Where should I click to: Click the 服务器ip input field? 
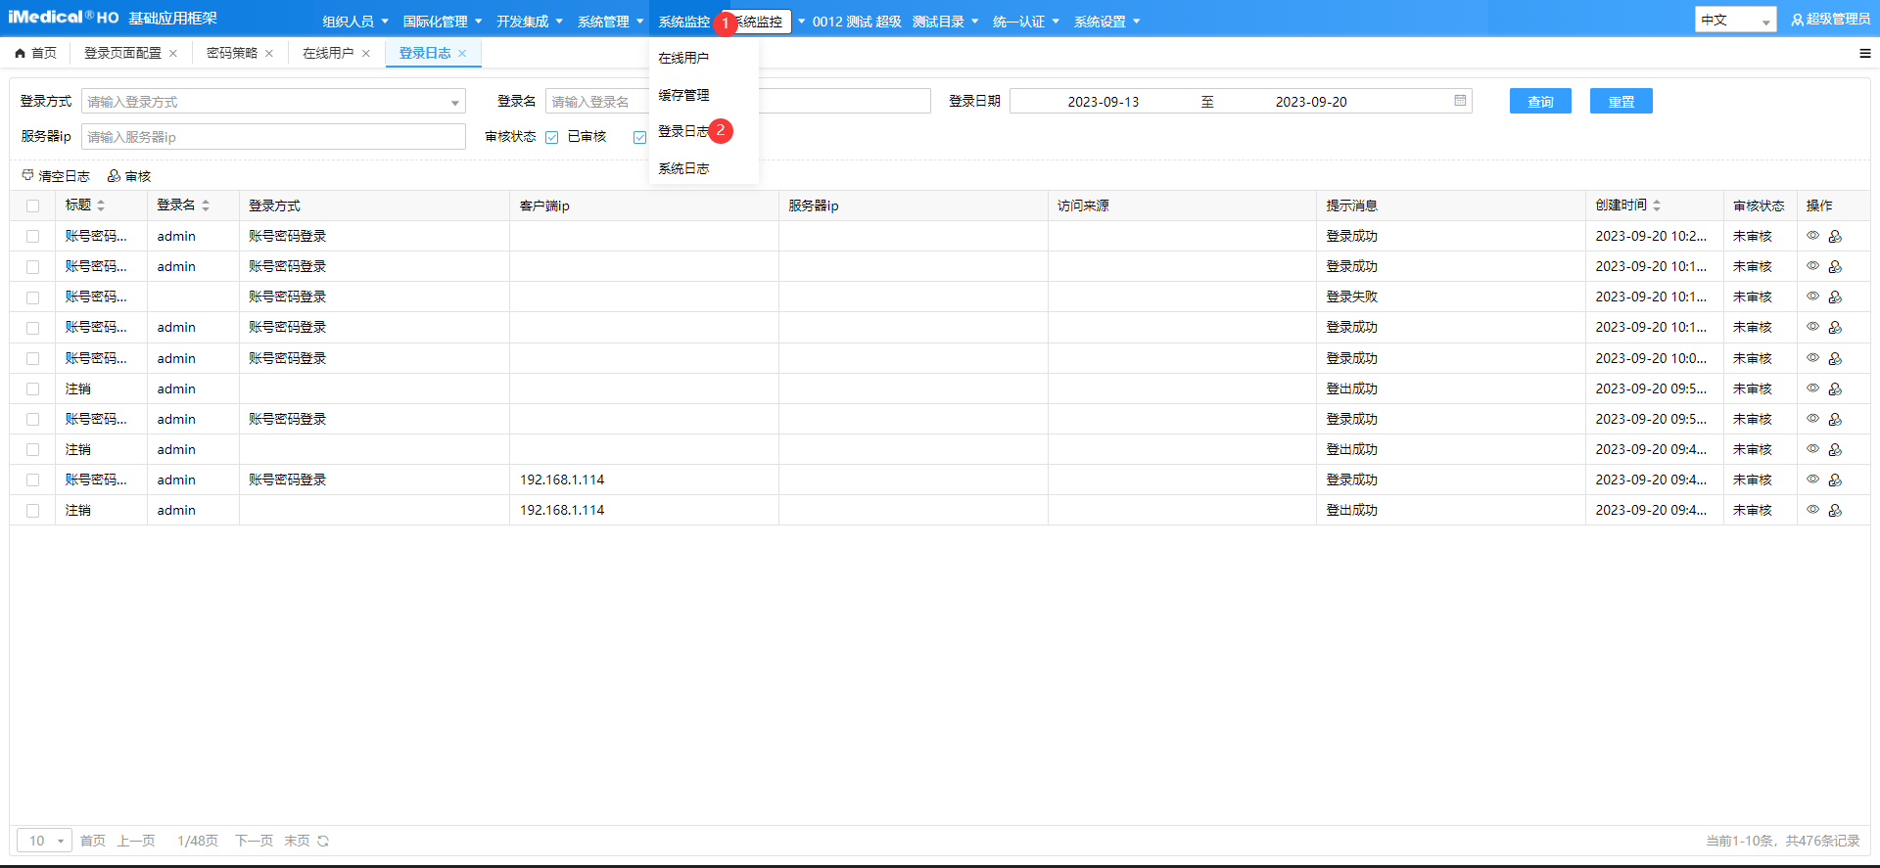click(273, 137)
